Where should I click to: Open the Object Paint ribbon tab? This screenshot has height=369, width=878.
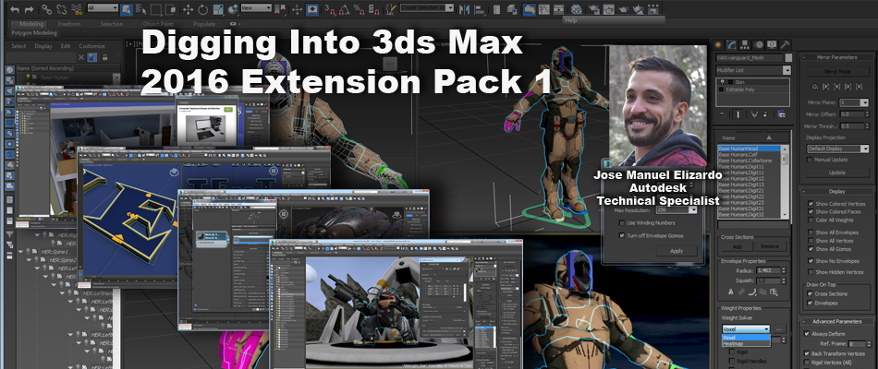pos(159,24)
